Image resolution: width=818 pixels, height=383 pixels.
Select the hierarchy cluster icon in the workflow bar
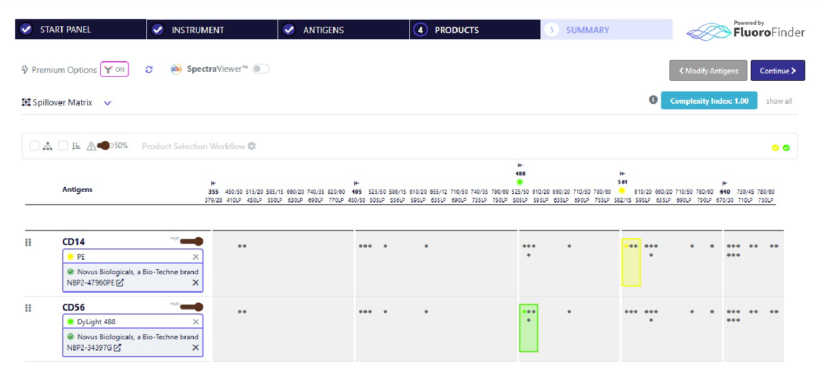click(48, 145)
